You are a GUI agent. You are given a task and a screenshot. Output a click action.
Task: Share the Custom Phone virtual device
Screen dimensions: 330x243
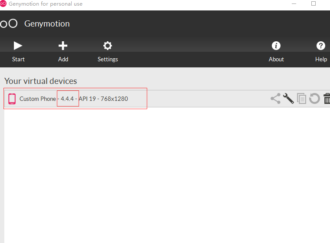coord(275,99)
